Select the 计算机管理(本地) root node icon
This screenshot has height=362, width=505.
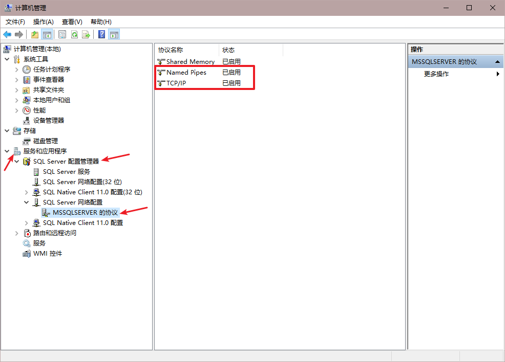[x=7, y=49]
